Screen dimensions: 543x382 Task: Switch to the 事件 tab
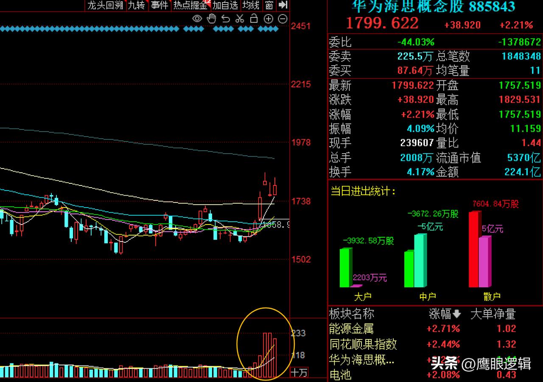pos(160,5)
